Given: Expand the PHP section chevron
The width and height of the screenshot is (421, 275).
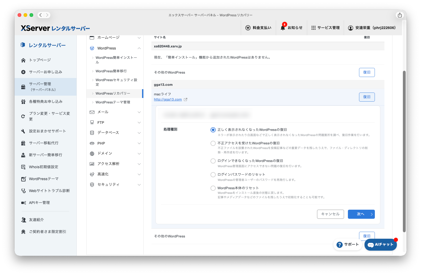Looking at the screenshot, I should (139, 143).
